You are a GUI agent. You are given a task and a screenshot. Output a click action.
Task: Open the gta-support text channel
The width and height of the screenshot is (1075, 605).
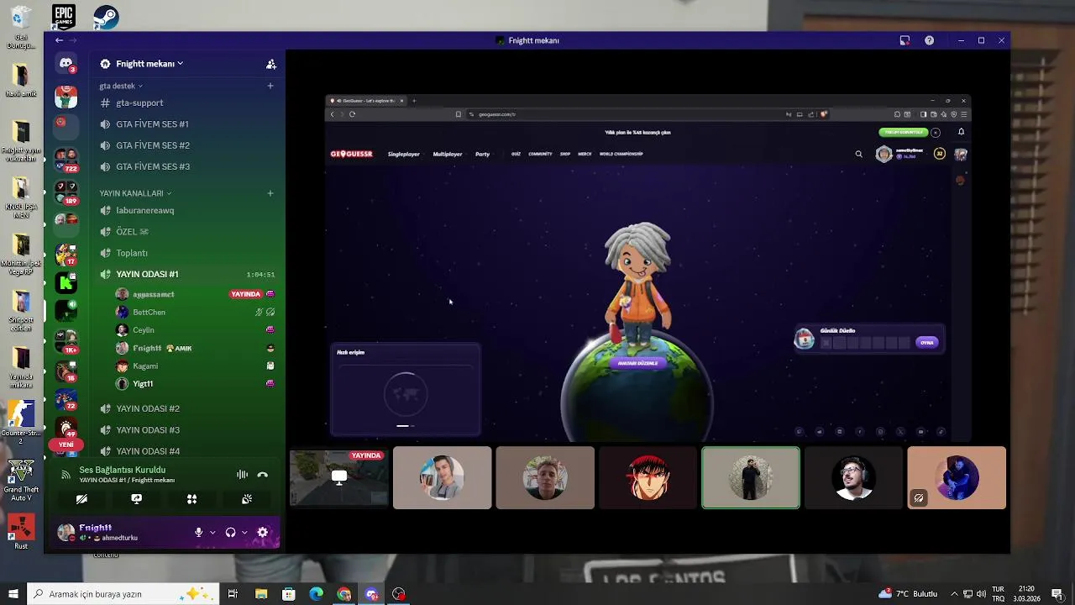point(187,103)
